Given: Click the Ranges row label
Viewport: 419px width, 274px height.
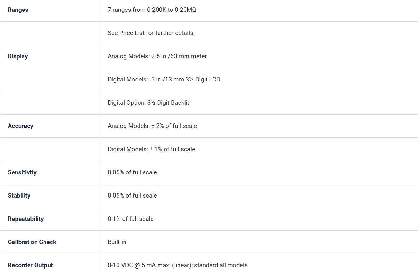Looking at the screenshot, I should (18, 10).
